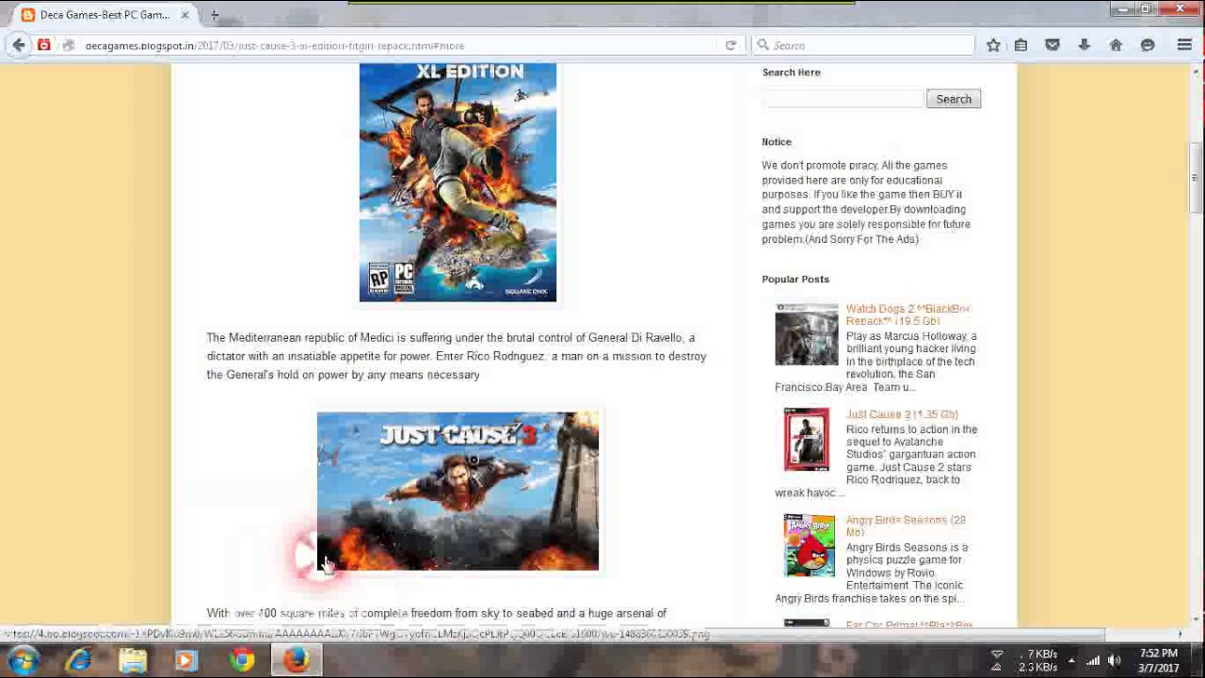Viewport: 1205px width, 678px height.
Task: Open the Just Cause 3 XL Edition cover image
Action: click(458, 183)
